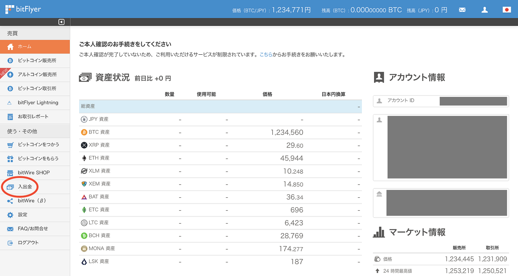Screen dimensions: 518x276
Task: Select ビットコインをつかう in sidebar
Action: click(x=35, y=144)
